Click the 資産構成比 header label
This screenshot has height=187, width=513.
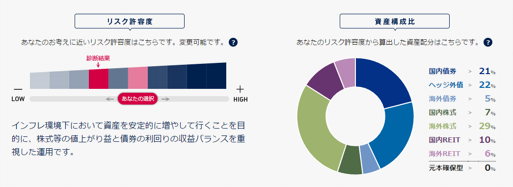tap(395, 22)
